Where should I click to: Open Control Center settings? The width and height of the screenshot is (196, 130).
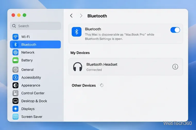35,93
